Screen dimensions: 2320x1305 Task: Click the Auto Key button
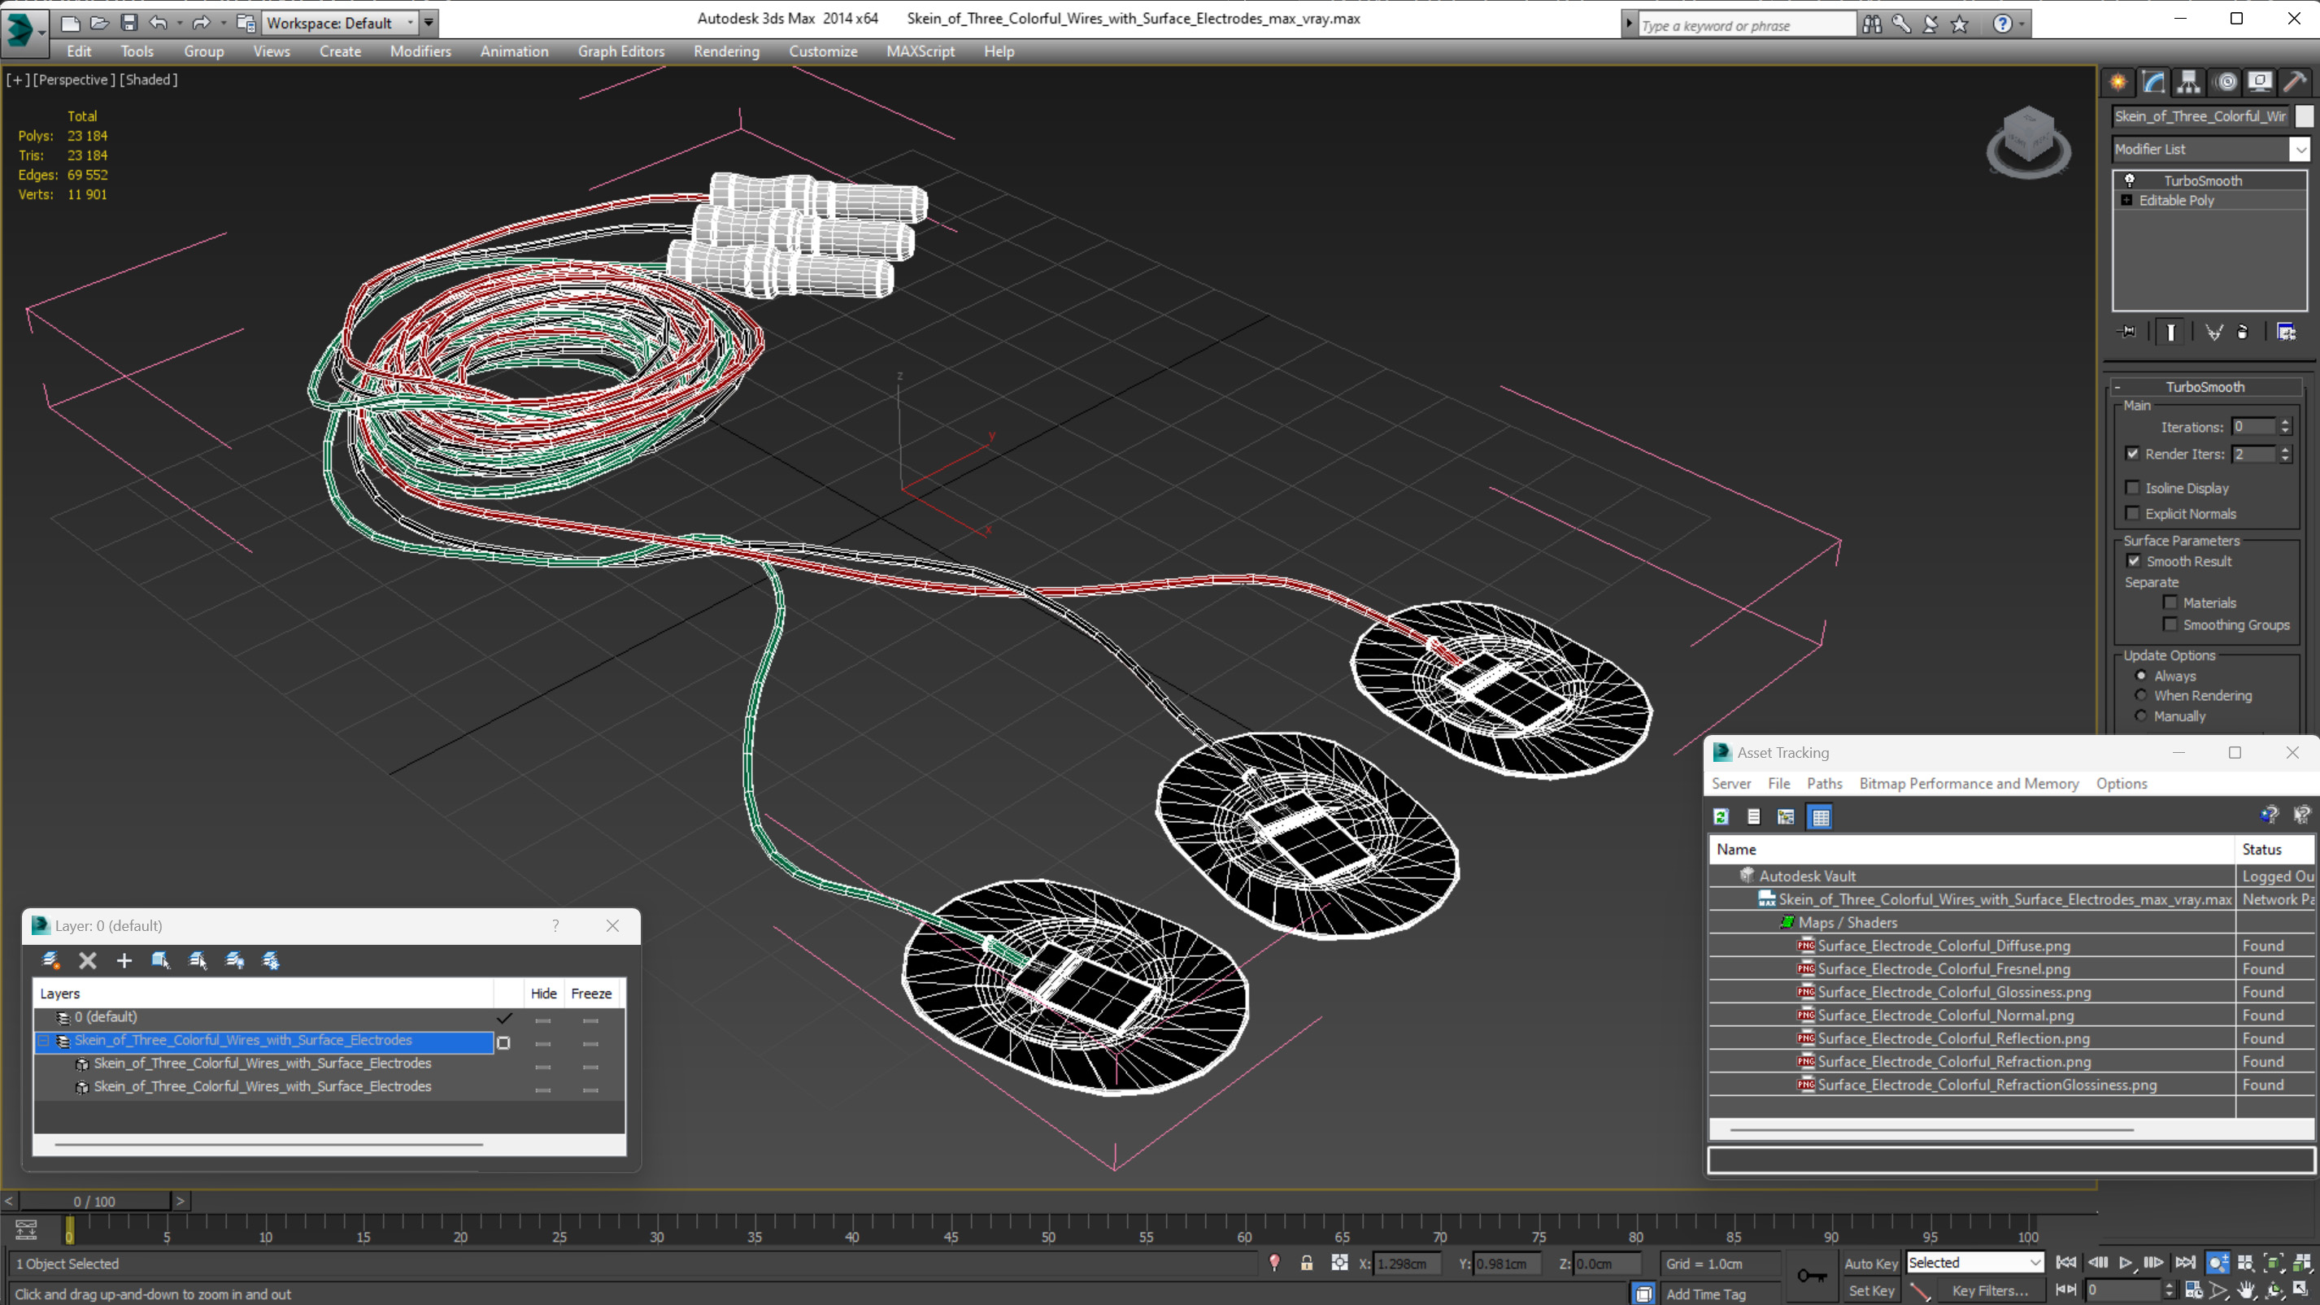1869,1264
